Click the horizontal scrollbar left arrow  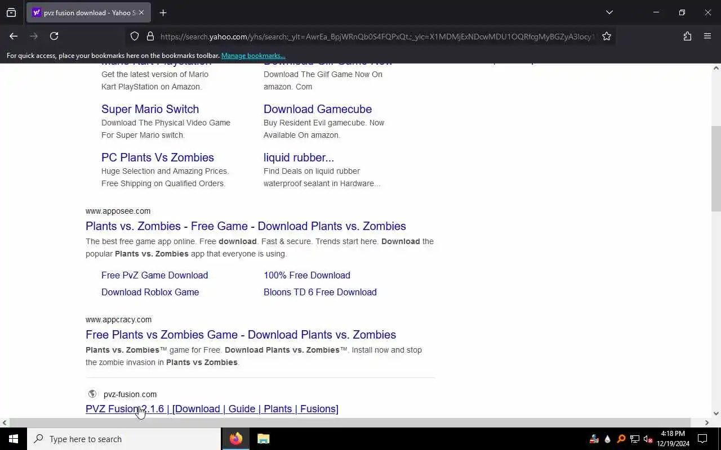tap(5, 422)
